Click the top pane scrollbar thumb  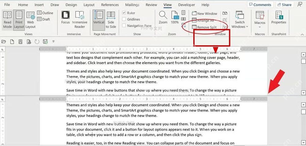point(303,61)
